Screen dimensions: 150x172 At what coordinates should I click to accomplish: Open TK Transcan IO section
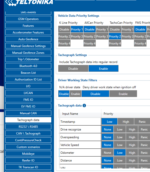[28, 167]
